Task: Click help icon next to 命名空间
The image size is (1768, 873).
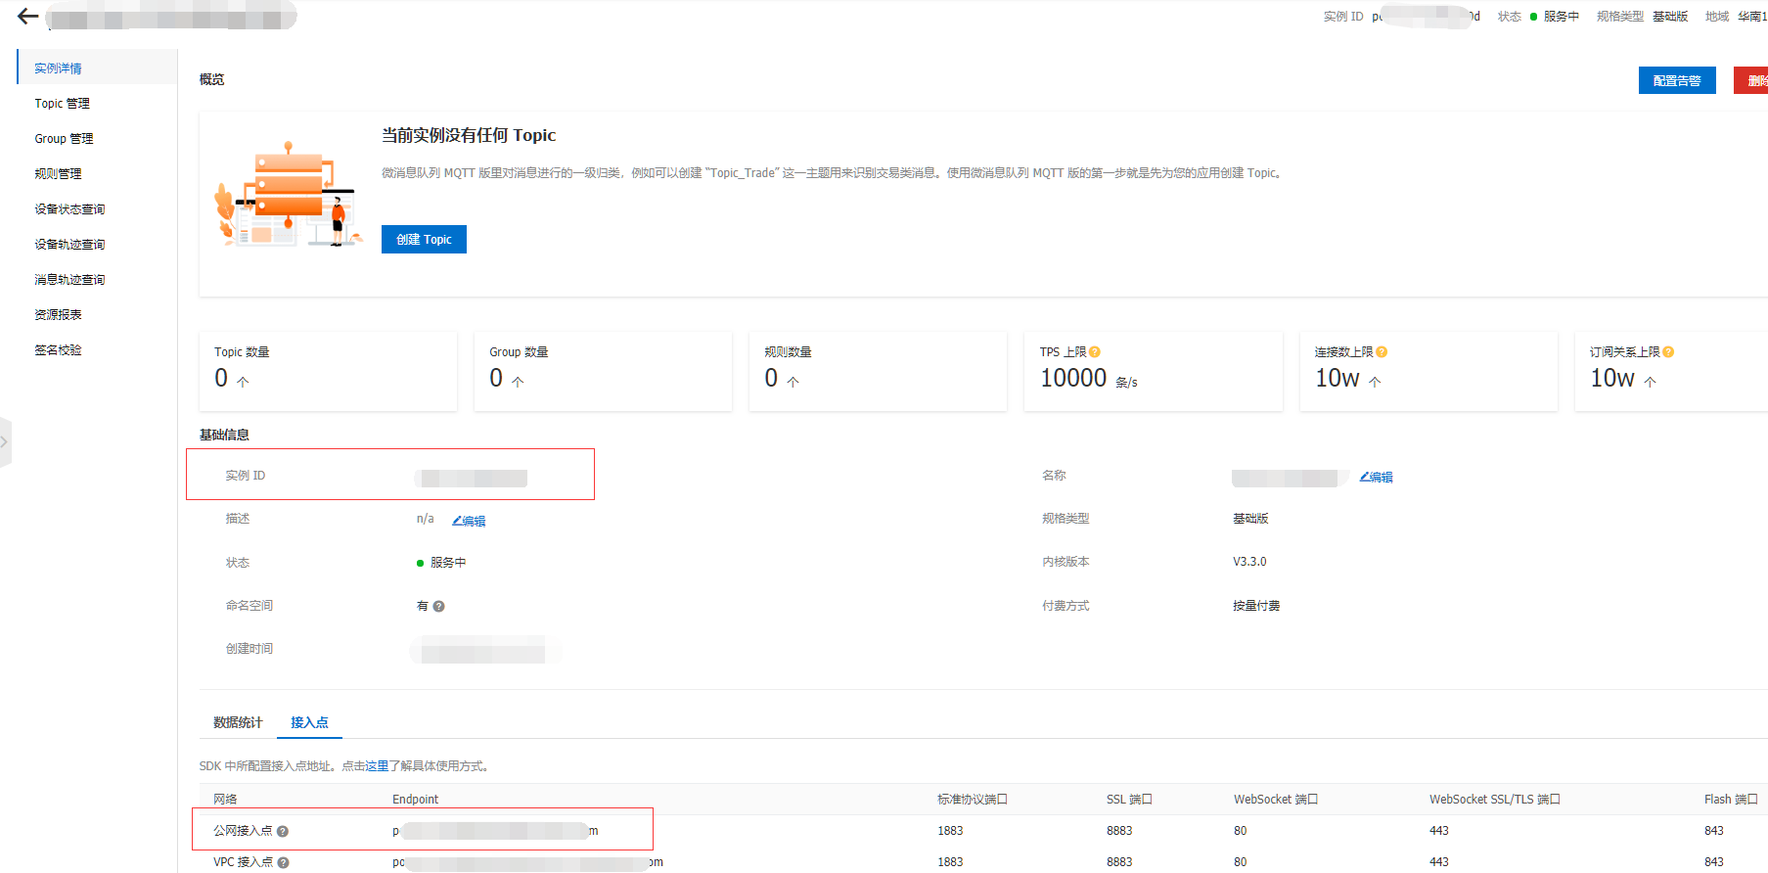Action: tap(438, 607)
